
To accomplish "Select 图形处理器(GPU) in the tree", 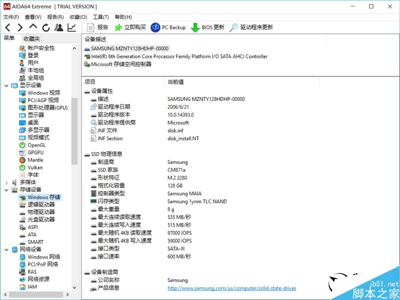I will (43, 107).
